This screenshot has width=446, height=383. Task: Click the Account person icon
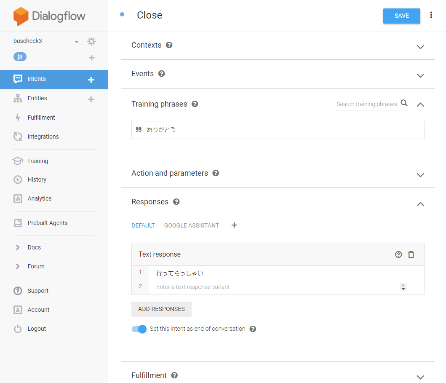(18, 310)
